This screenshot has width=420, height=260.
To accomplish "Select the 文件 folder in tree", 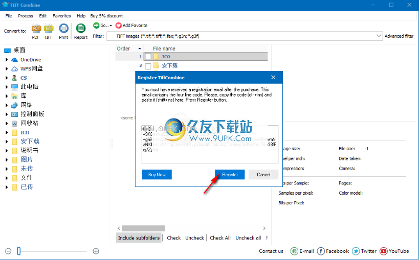I will coord(27,178).
